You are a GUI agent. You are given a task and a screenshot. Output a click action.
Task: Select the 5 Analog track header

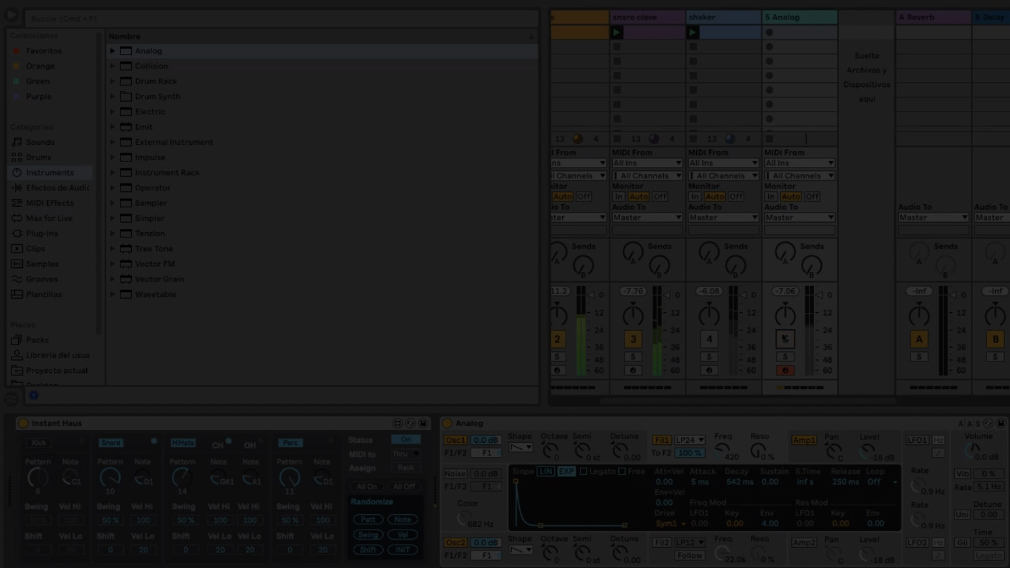point(799,17)
